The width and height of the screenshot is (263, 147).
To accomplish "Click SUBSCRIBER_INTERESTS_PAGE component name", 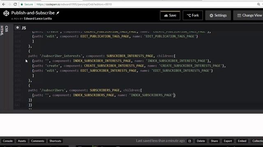I will pyautogui.click(x=130, y=56).
